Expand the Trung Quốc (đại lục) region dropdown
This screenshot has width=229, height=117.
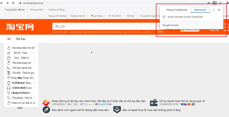click(x=27, y=10)
